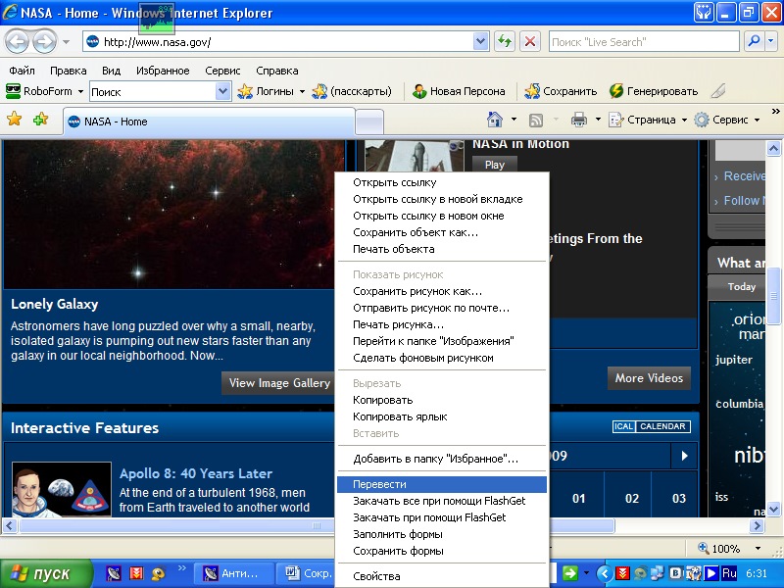Click in the address bar URL field
784x588 pixels.
[286, 42]
